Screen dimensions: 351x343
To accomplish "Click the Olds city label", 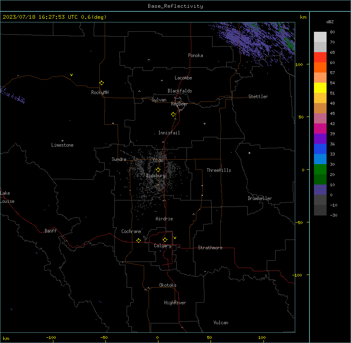I will (x=158, y=161).
